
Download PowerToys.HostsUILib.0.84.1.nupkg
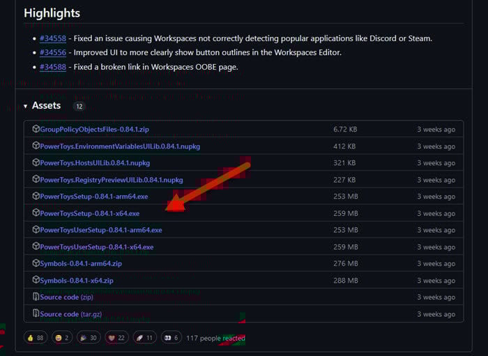tap(95, 163)
